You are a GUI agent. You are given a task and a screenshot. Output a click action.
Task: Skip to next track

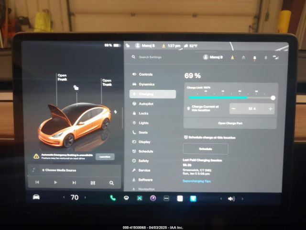[74, 183]
